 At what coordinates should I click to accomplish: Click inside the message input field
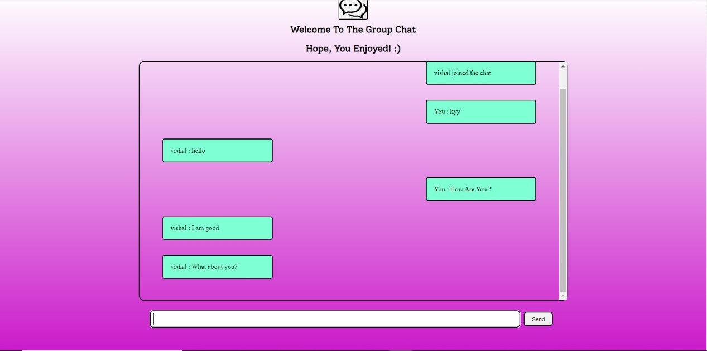(x=335, y=319)
